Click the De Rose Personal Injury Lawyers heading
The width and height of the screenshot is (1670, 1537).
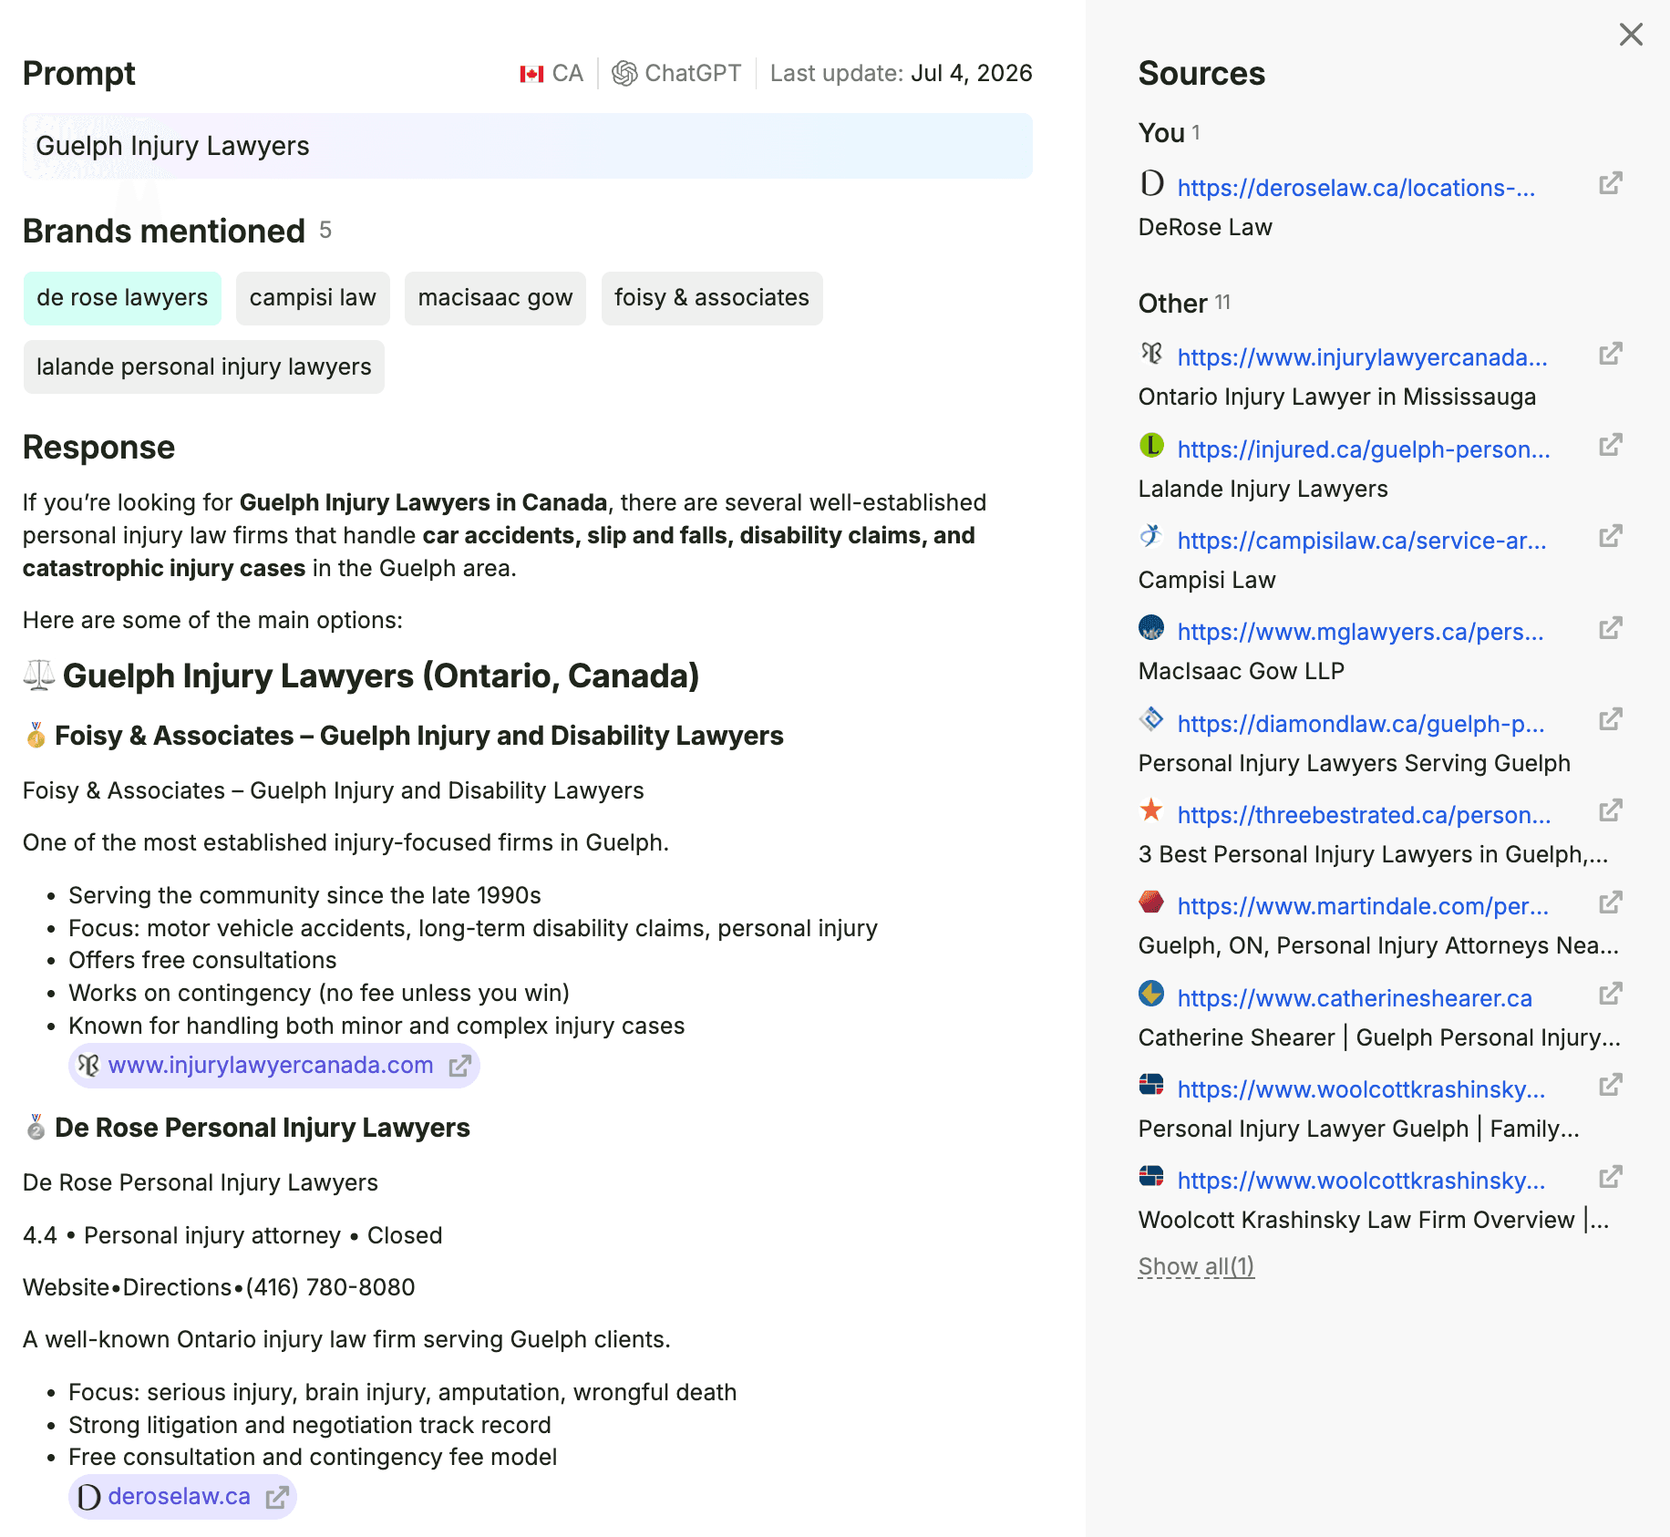[263, 1128]
